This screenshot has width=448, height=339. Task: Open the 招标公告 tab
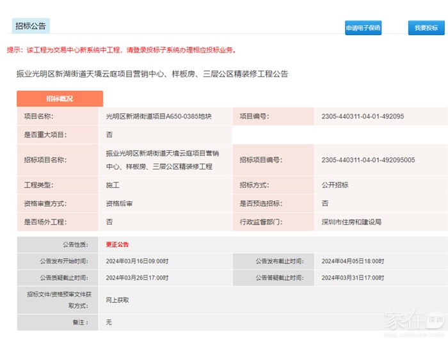[x=30, y=26]
